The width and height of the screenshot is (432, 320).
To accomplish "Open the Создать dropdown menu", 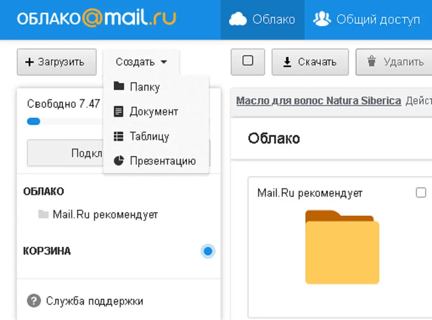I will click(141, 61).
